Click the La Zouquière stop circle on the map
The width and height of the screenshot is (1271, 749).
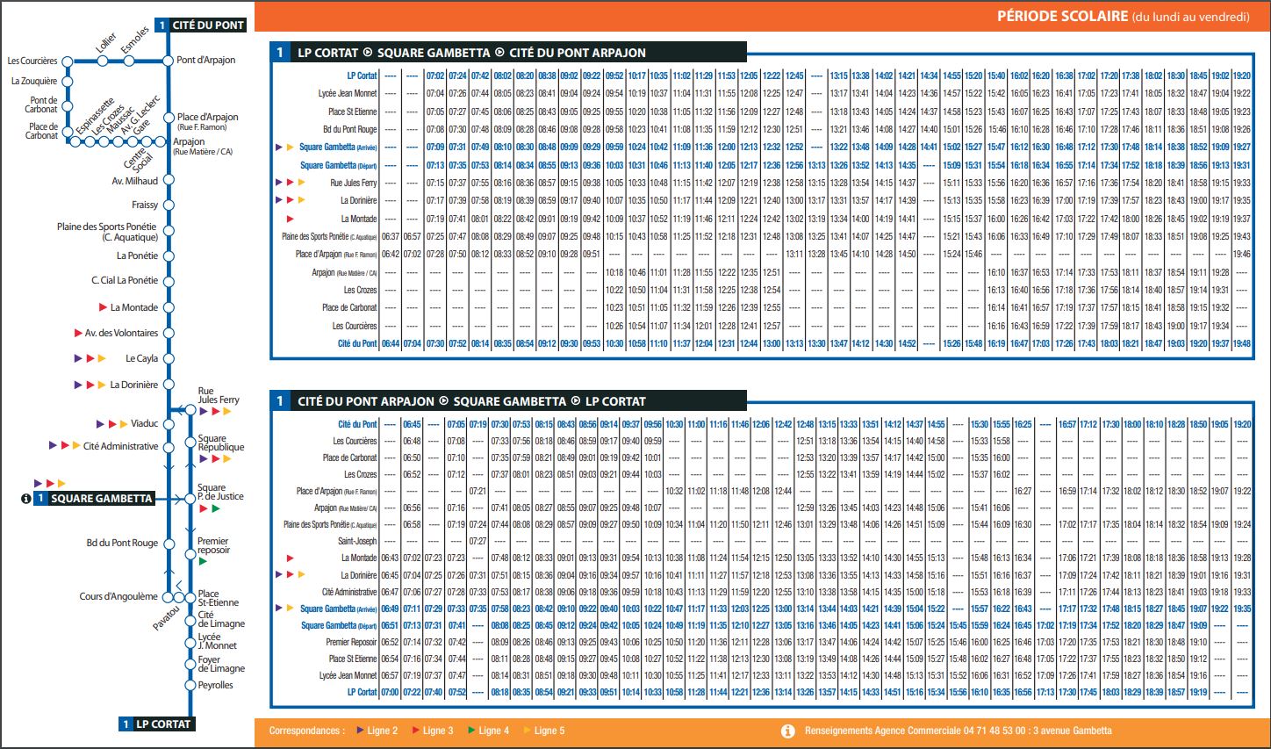(x=68, y=82)
